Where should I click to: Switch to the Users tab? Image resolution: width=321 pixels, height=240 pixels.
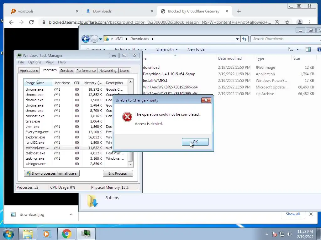pos(124,71)
